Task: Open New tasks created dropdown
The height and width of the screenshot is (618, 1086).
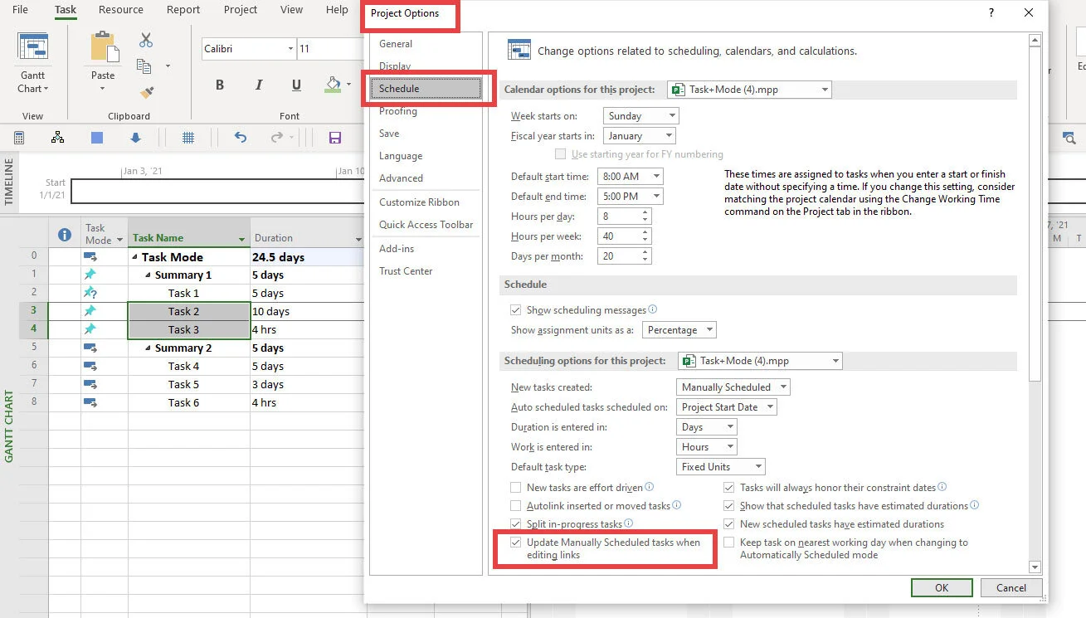Action: (733, 387)
